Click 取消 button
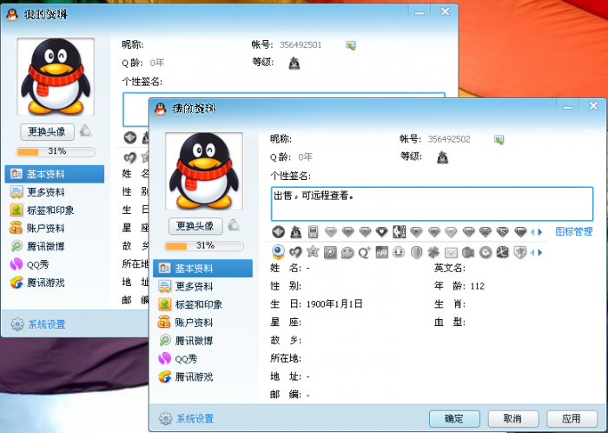Screen dimensions: 608x433 tap(513, 418)
